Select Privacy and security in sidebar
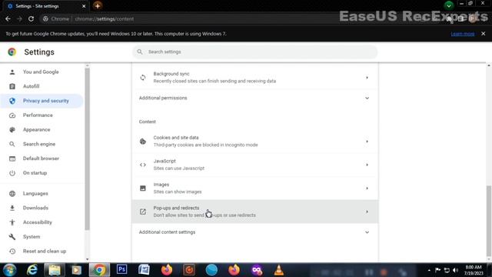 pyautogui.click(x=46, y=101)
